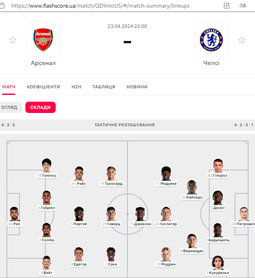
Task: Click the Гаверц player label
Action: click(111, 224)
